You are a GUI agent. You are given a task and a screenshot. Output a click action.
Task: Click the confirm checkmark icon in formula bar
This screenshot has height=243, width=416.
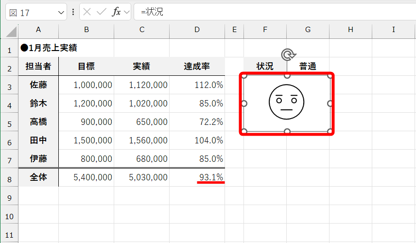[x=102, y=12]
